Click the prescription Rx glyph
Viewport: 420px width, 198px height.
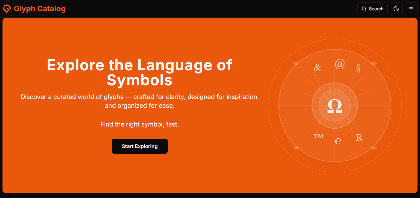(x=359, y=138)
